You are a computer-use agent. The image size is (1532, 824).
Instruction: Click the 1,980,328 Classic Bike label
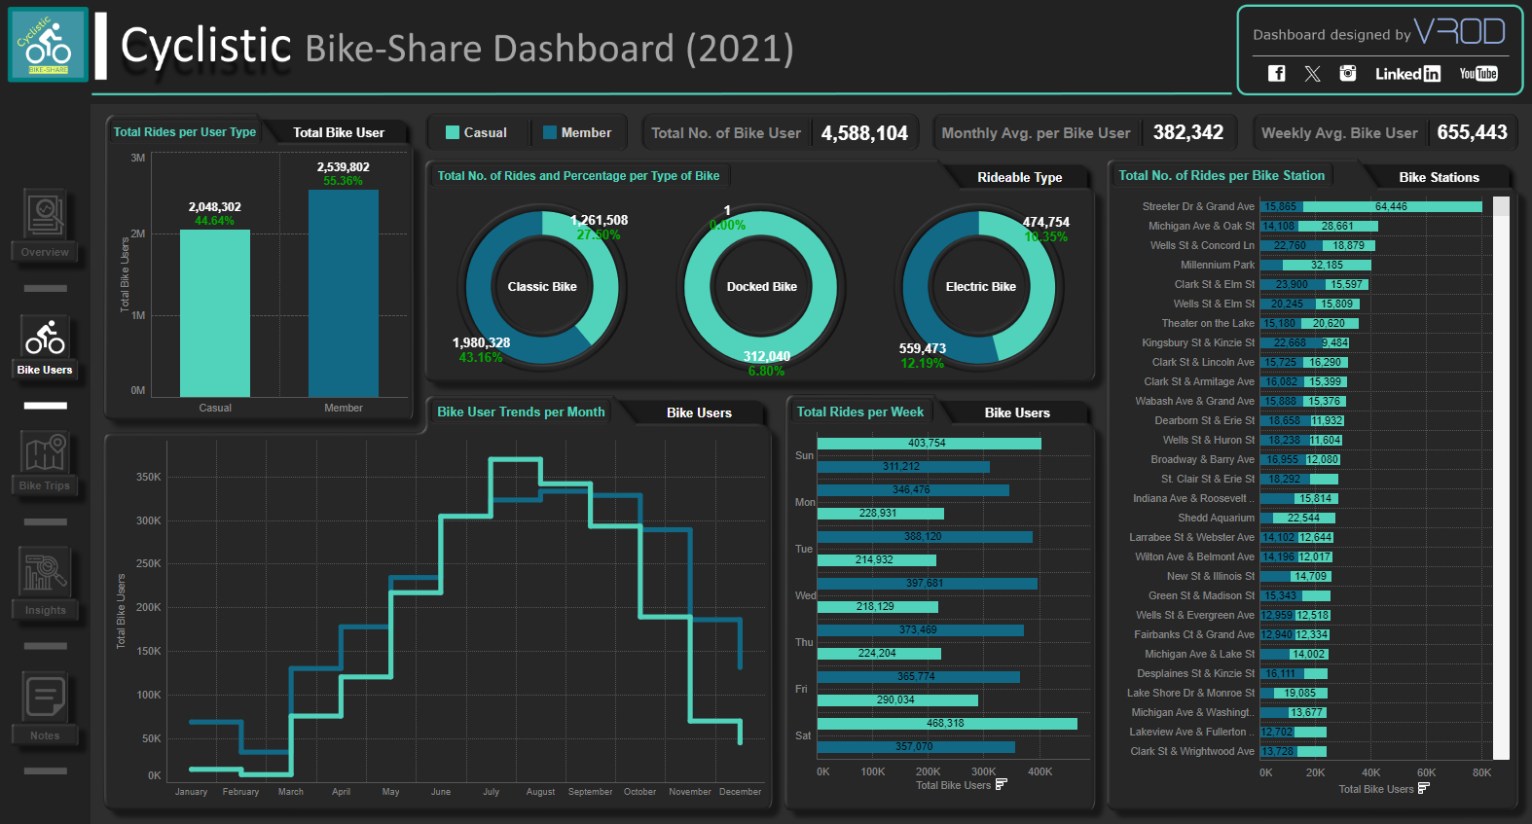point(481,342)
